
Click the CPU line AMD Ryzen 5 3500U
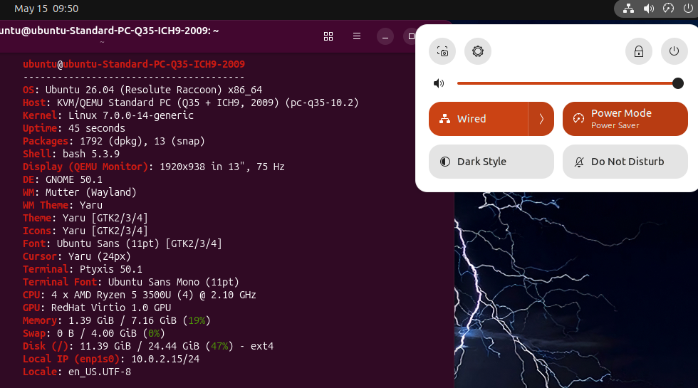pos(140,295)
